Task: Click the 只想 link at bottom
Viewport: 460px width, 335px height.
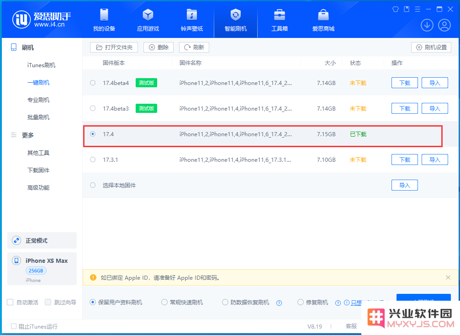Action: click(356, 303)
